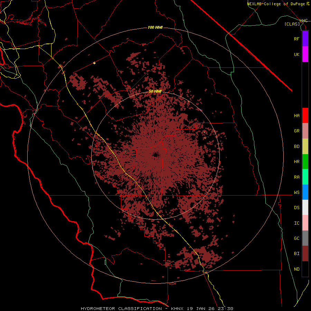The height and width of the screenshot is (311, 311).
Task: Click the RF purple legend swatch
Action: (305, 39)
